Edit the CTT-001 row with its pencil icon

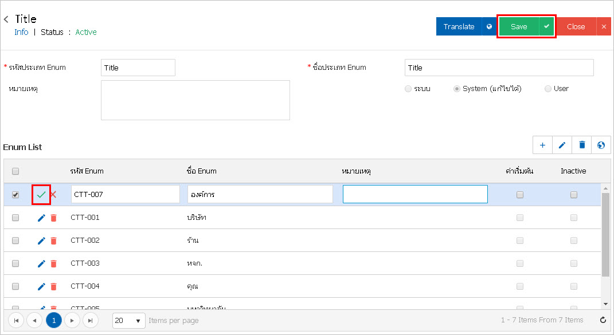tap(41, 218)
